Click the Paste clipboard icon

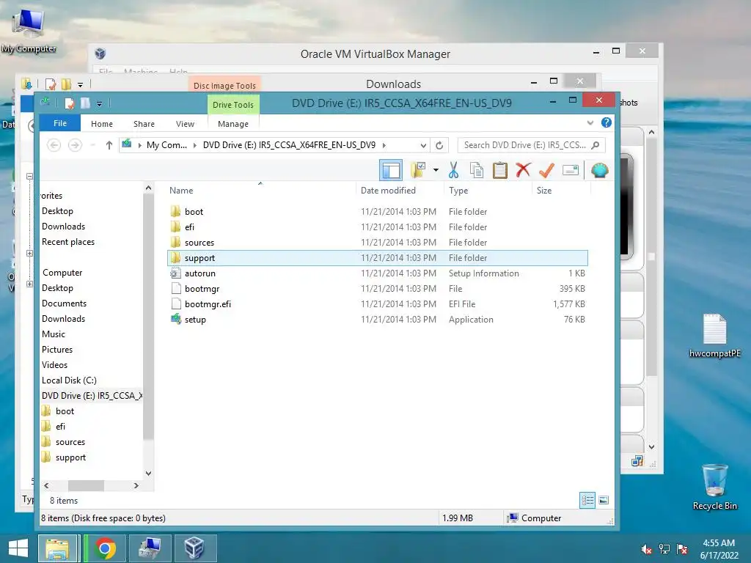(x=500, y=170)
